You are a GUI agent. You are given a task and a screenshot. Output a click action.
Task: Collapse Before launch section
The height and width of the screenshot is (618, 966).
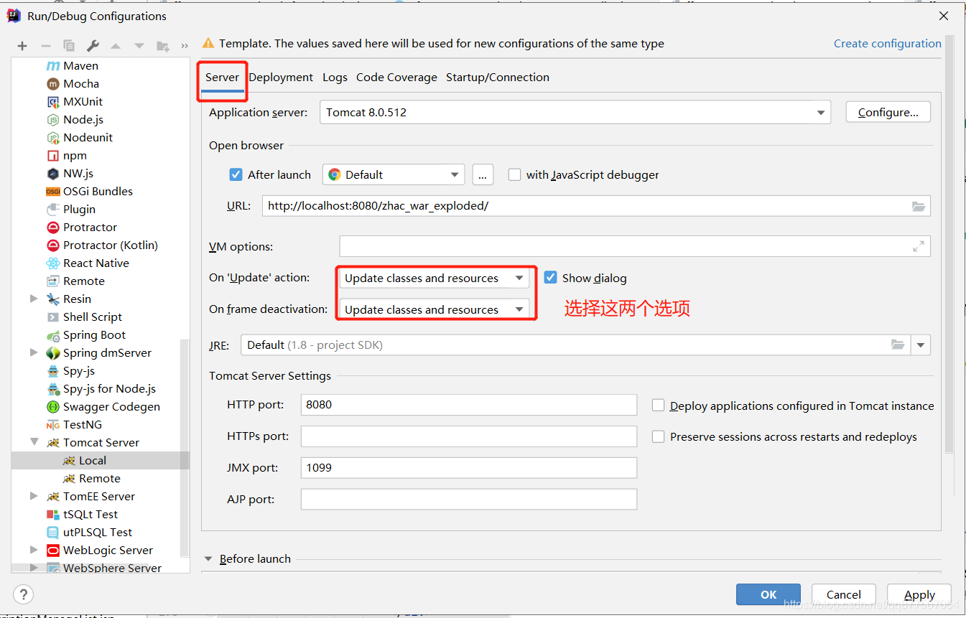coord(209,558)
